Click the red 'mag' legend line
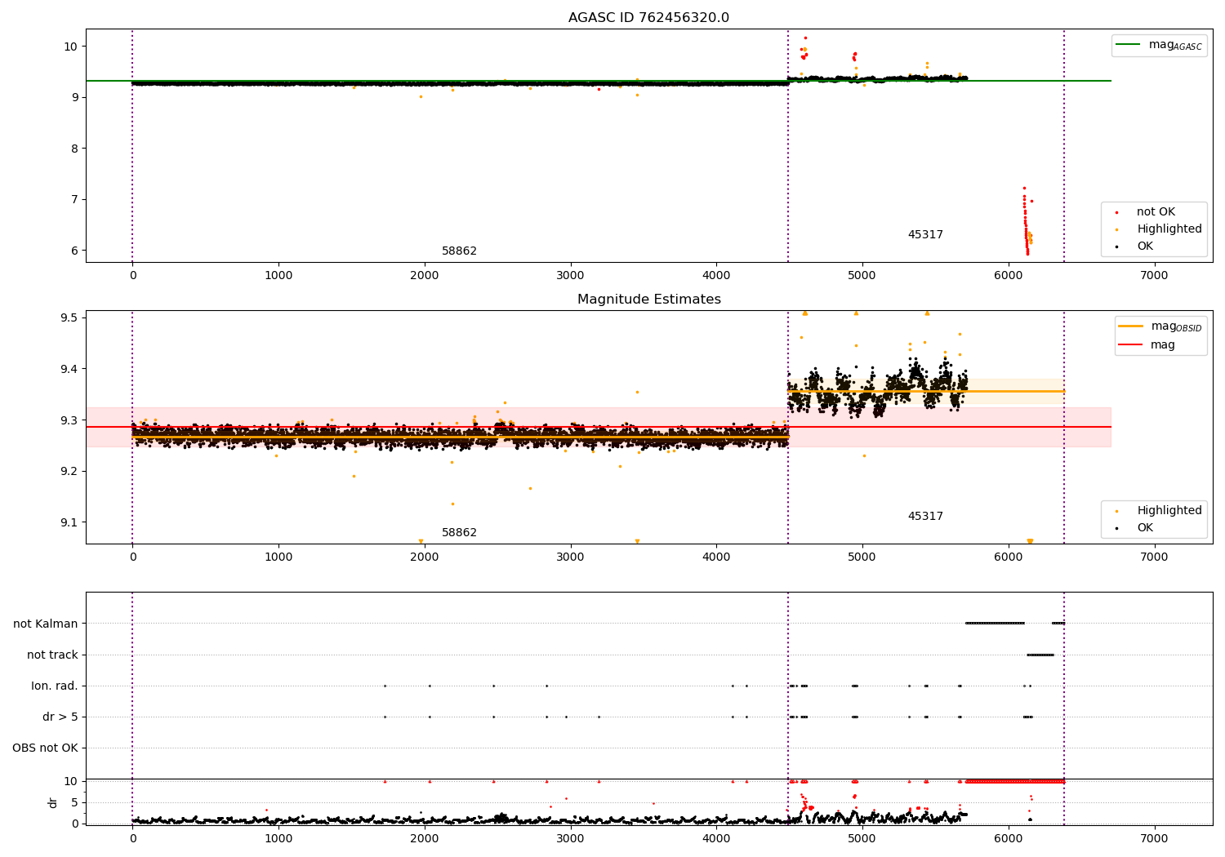 pos(1130,345)
